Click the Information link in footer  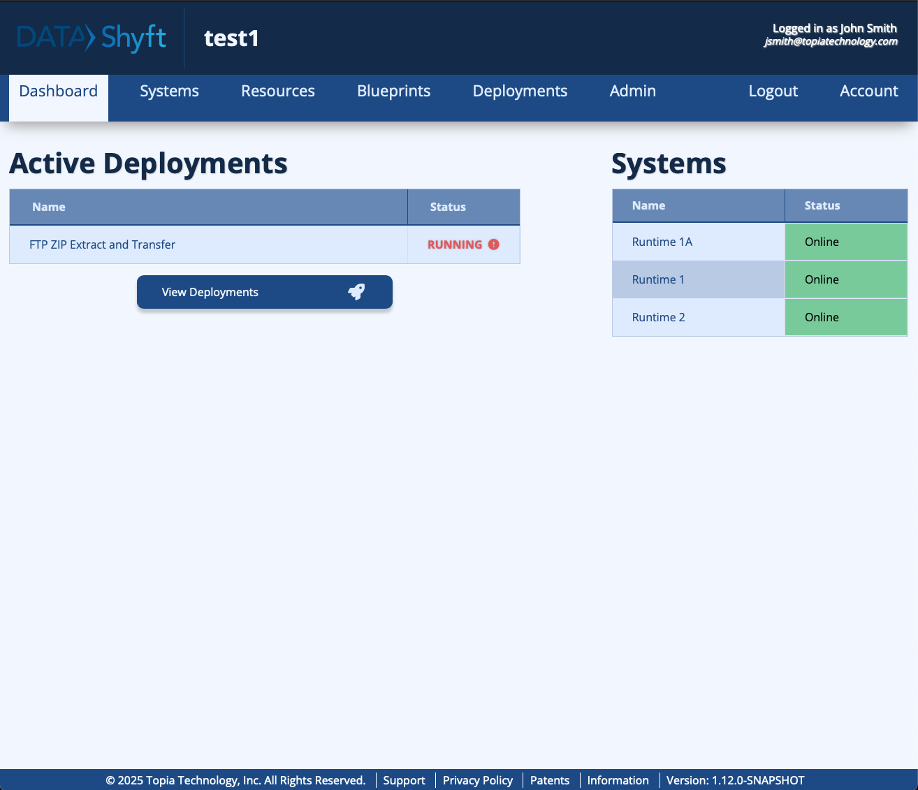[618, 780]
